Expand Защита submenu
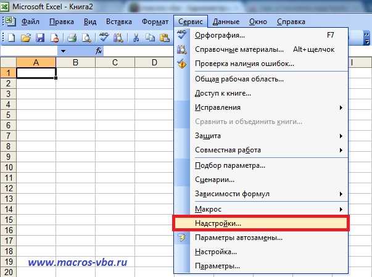The width and height of the screenshot is (372, 277). [x=341, y=136]
